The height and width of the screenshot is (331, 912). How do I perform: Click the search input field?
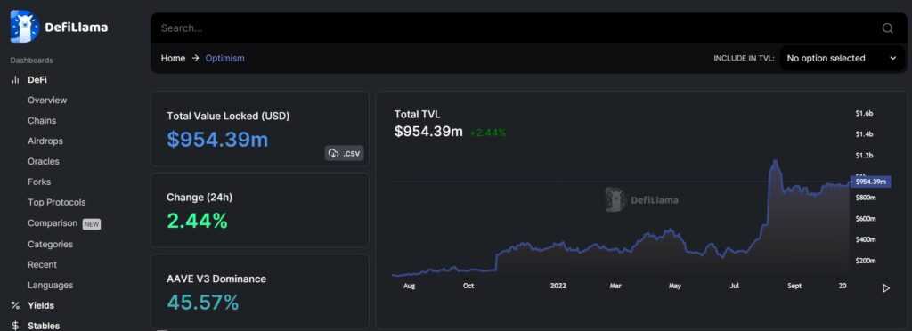[x=517, y=28]
